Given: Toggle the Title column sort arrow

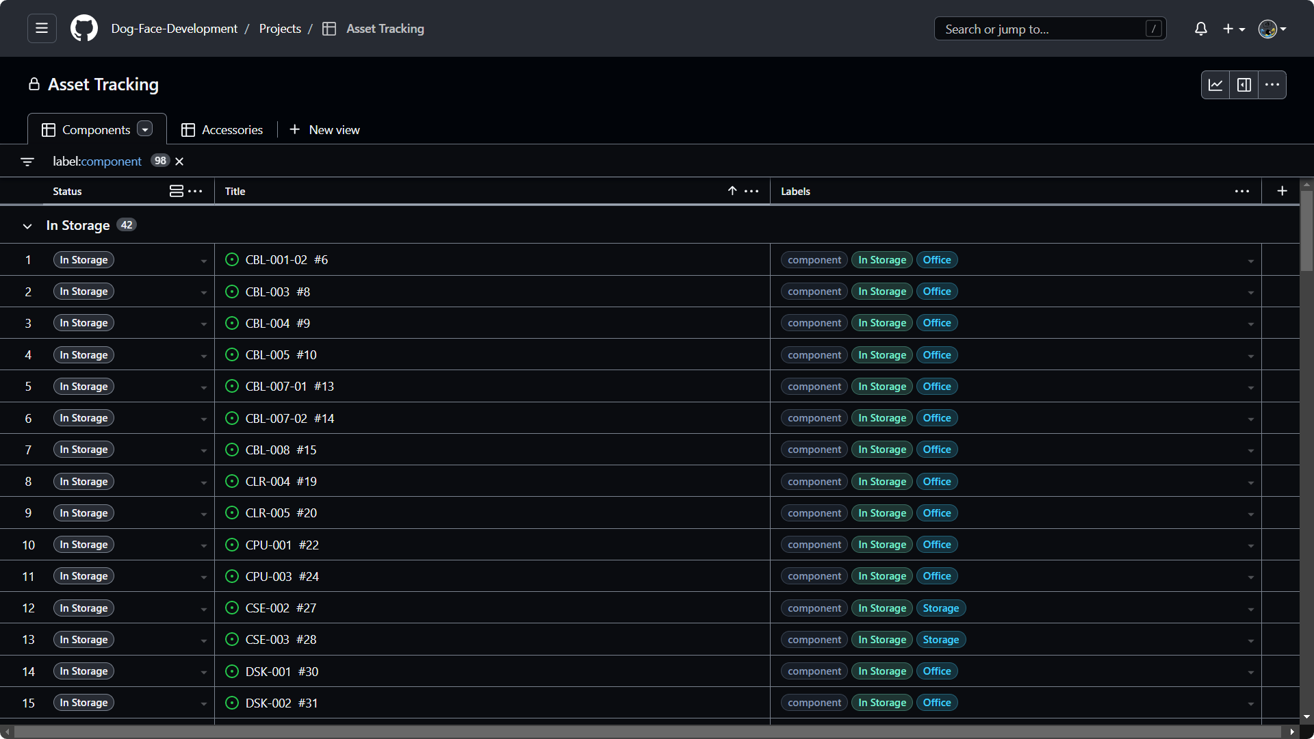Looking at the screenshot, I should click(732, 191).
